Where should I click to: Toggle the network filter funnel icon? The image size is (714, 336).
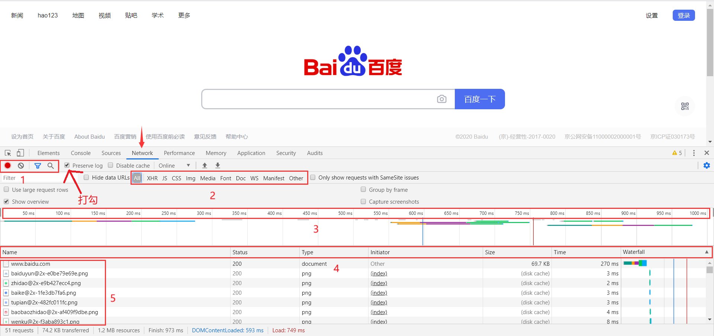[38, 166]
